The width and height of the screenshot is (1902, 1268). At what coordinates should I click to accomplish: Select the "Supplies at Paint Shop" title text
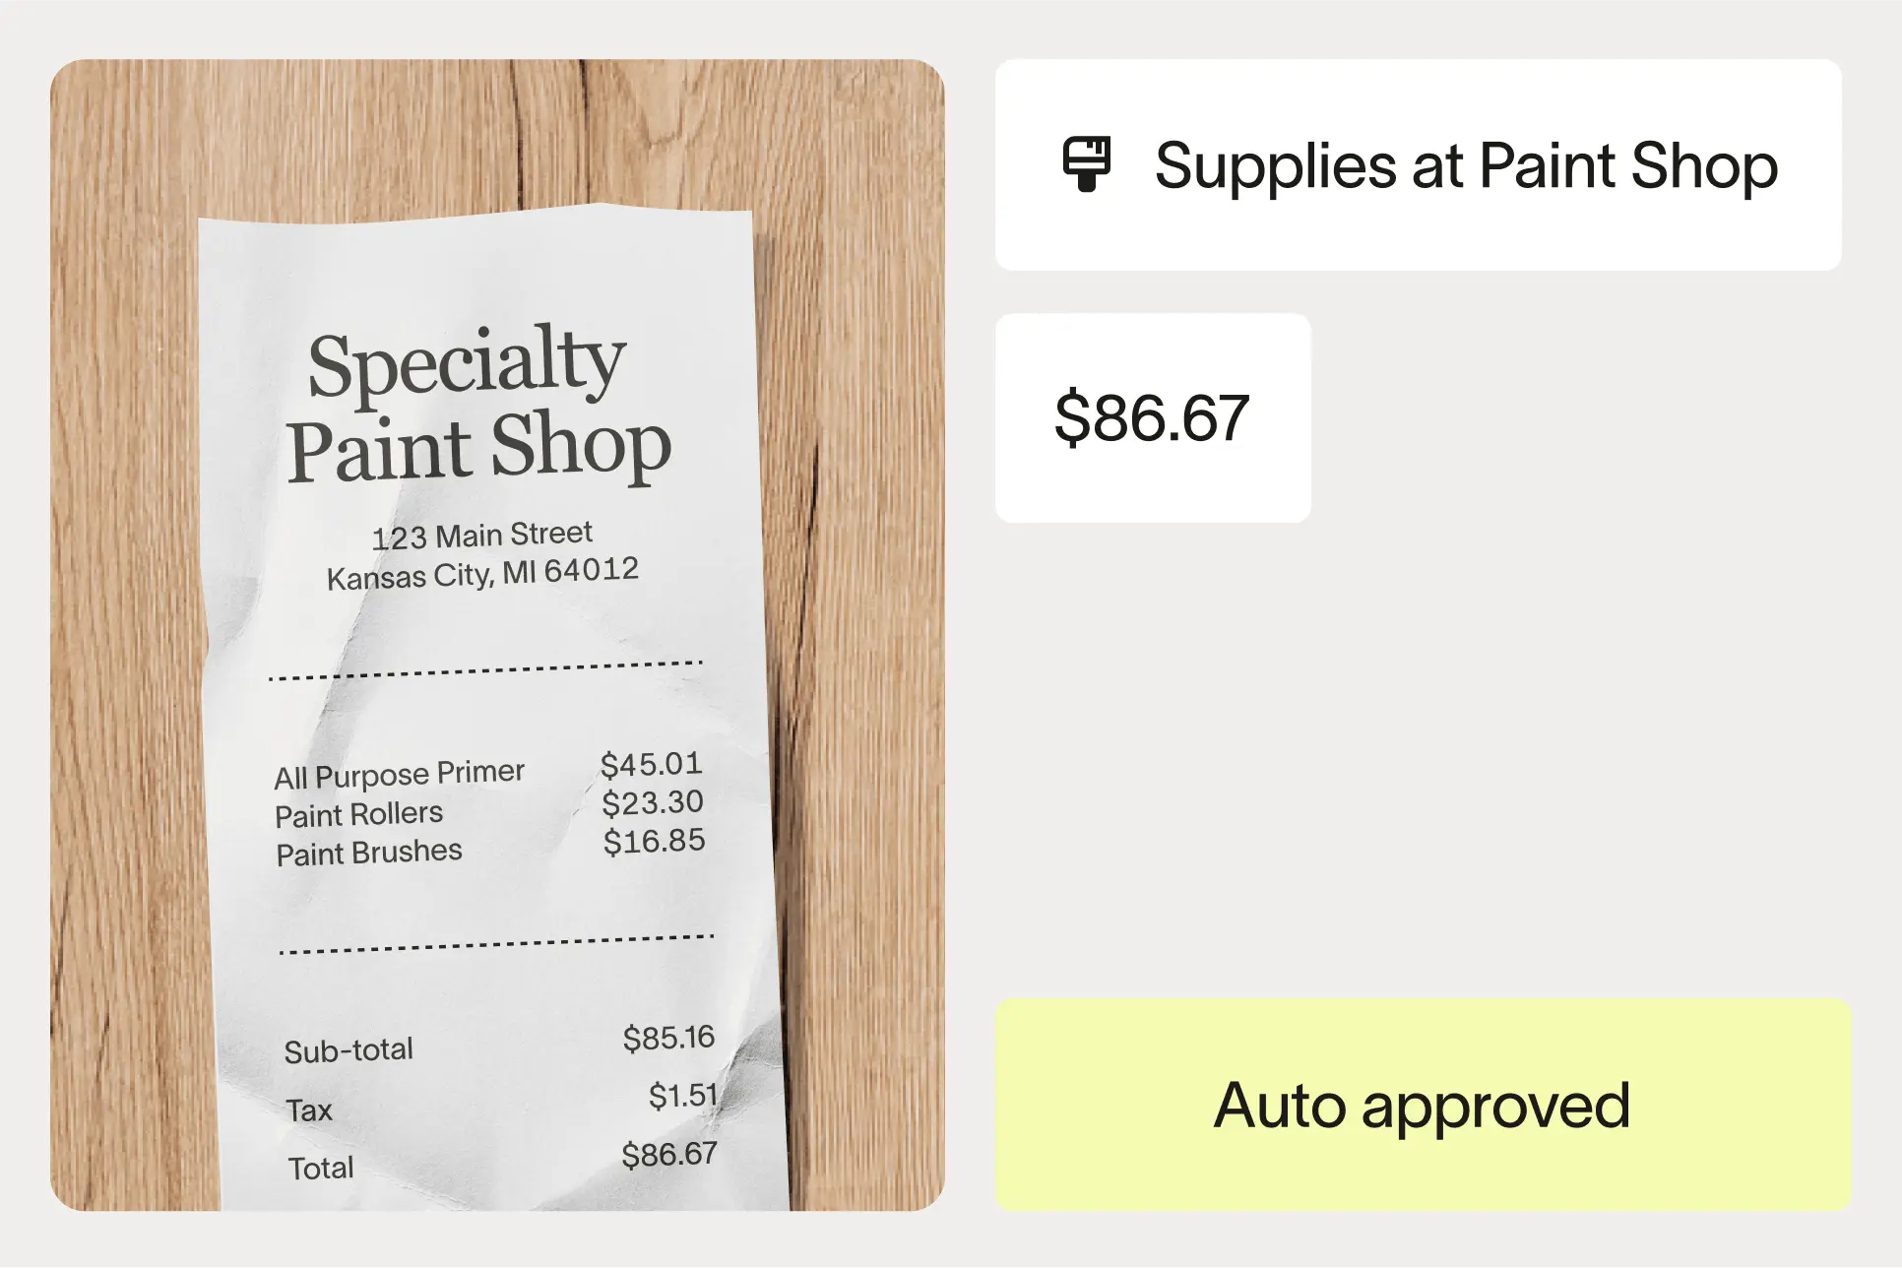tap(1466, 165)
